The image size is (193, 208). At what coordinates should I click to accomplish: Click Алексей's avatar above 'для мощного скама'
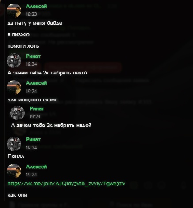pos(14,87)
